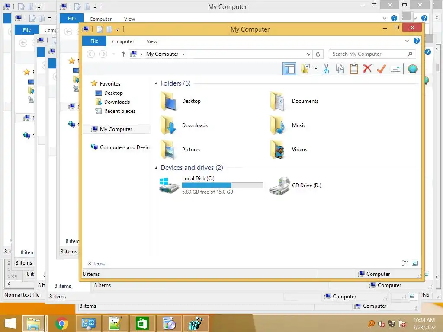Toggle the navigation pane button in toolbar

289,69
